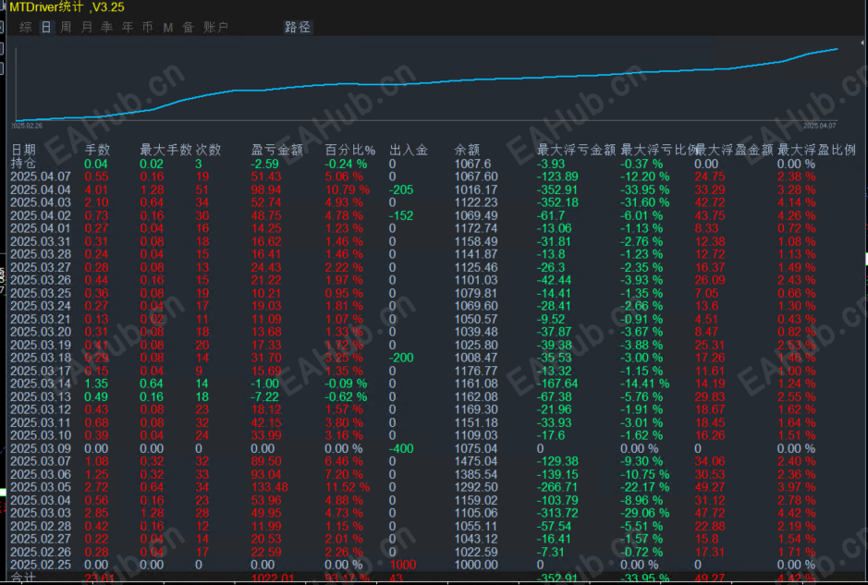Click the 出入金 column header
Viewport: 868px width, 585px height.
[409, 150]
